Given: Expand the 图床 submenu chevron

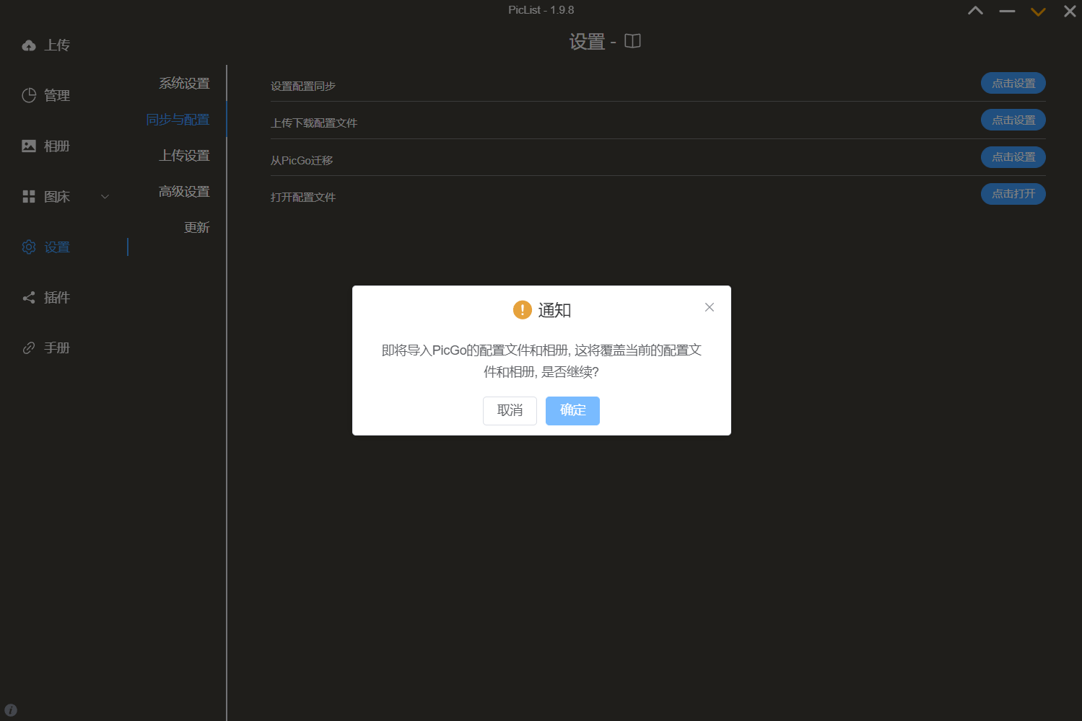Looking at the screenshot, I should [105, 196].
